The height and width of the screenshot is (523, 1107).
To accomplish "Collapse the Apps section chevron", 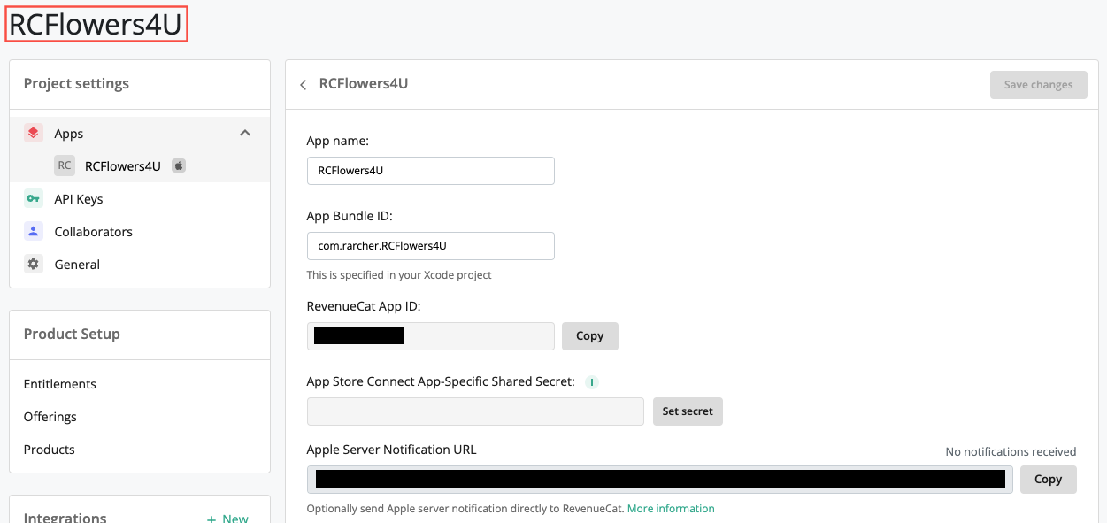I will 245,133.
